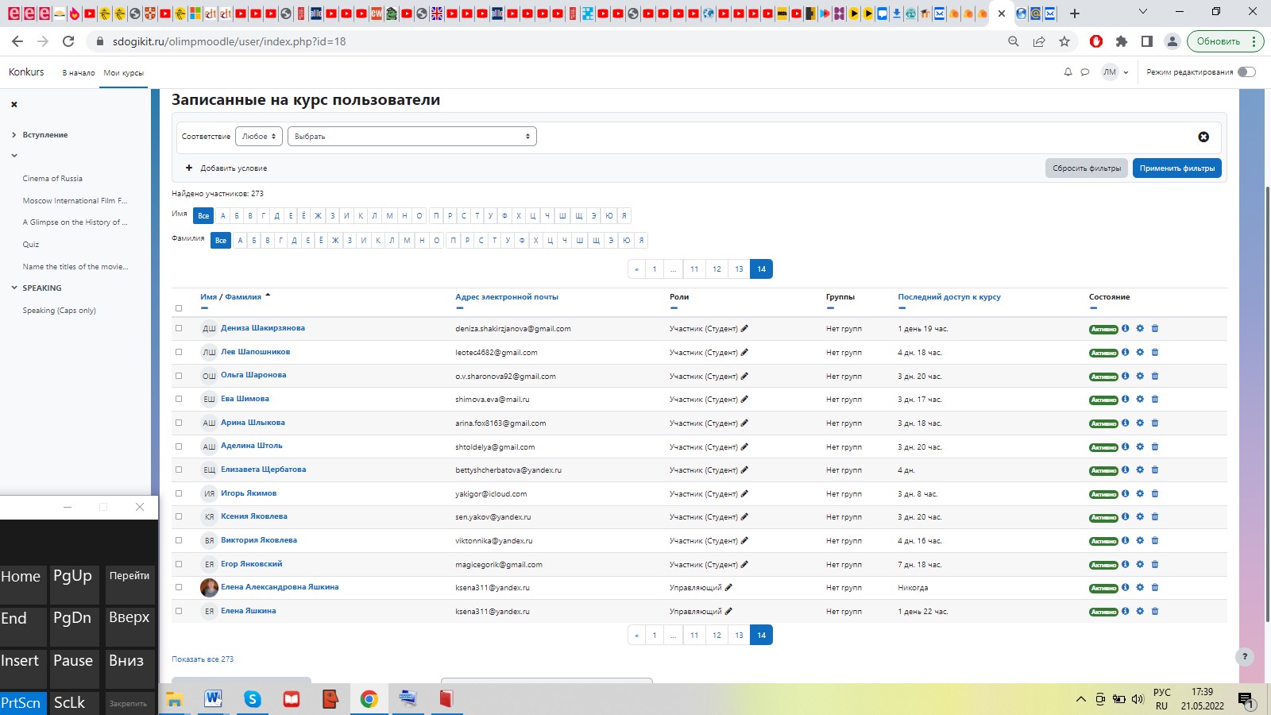
Task: Filter first name by letter Ш
Action: [562, 216]
